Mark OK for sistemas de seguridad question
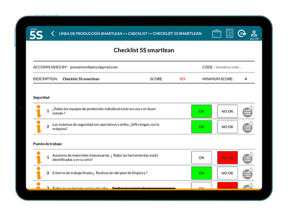 coord(202,127)
